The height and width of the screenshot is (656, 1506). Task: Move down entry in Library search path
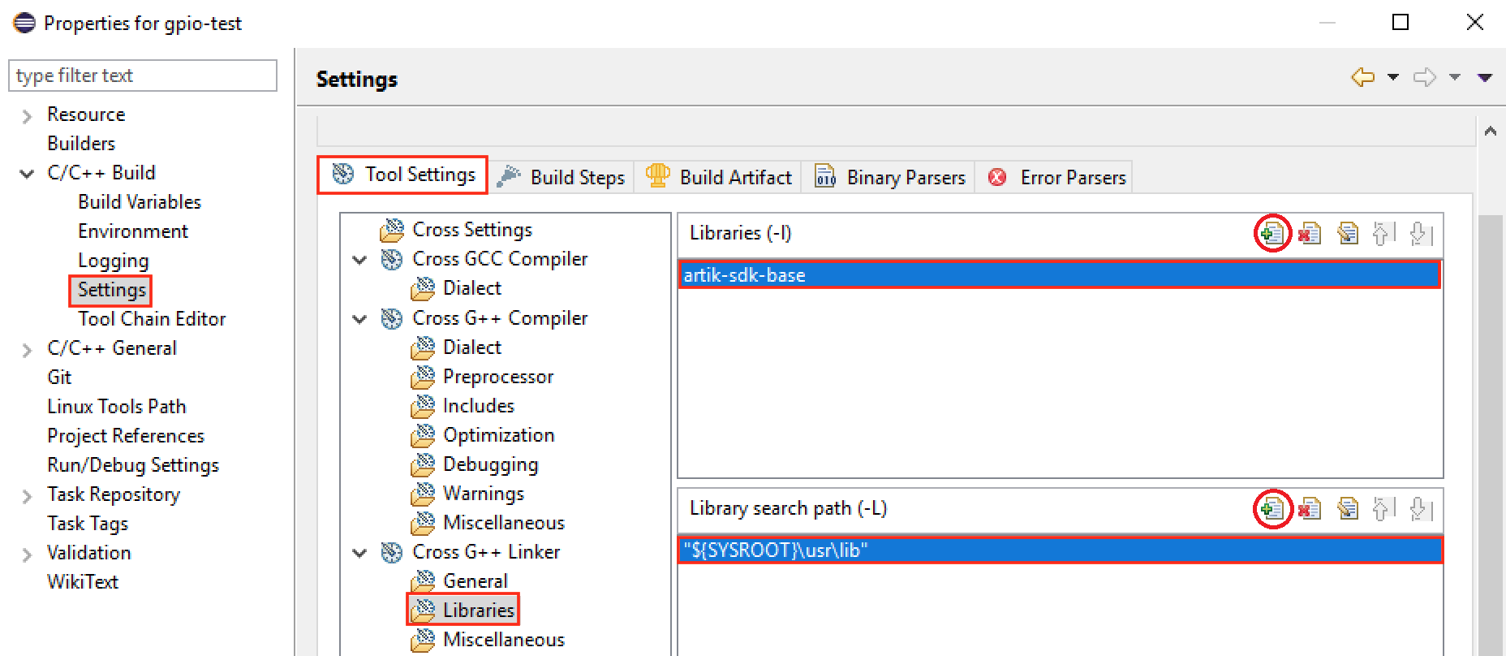pyautogui.click(x=1421, y=509)
